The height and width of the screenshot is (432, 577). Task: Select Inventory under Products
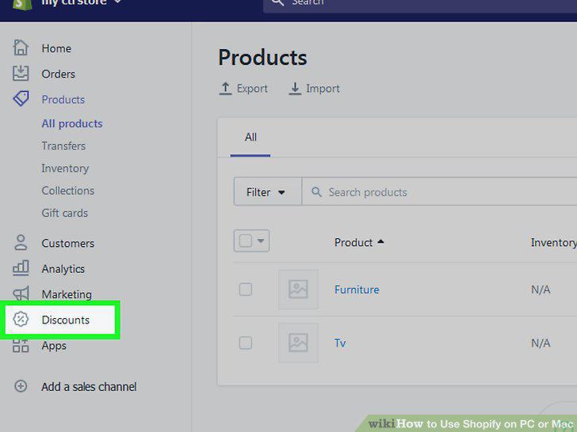[65, 169]
